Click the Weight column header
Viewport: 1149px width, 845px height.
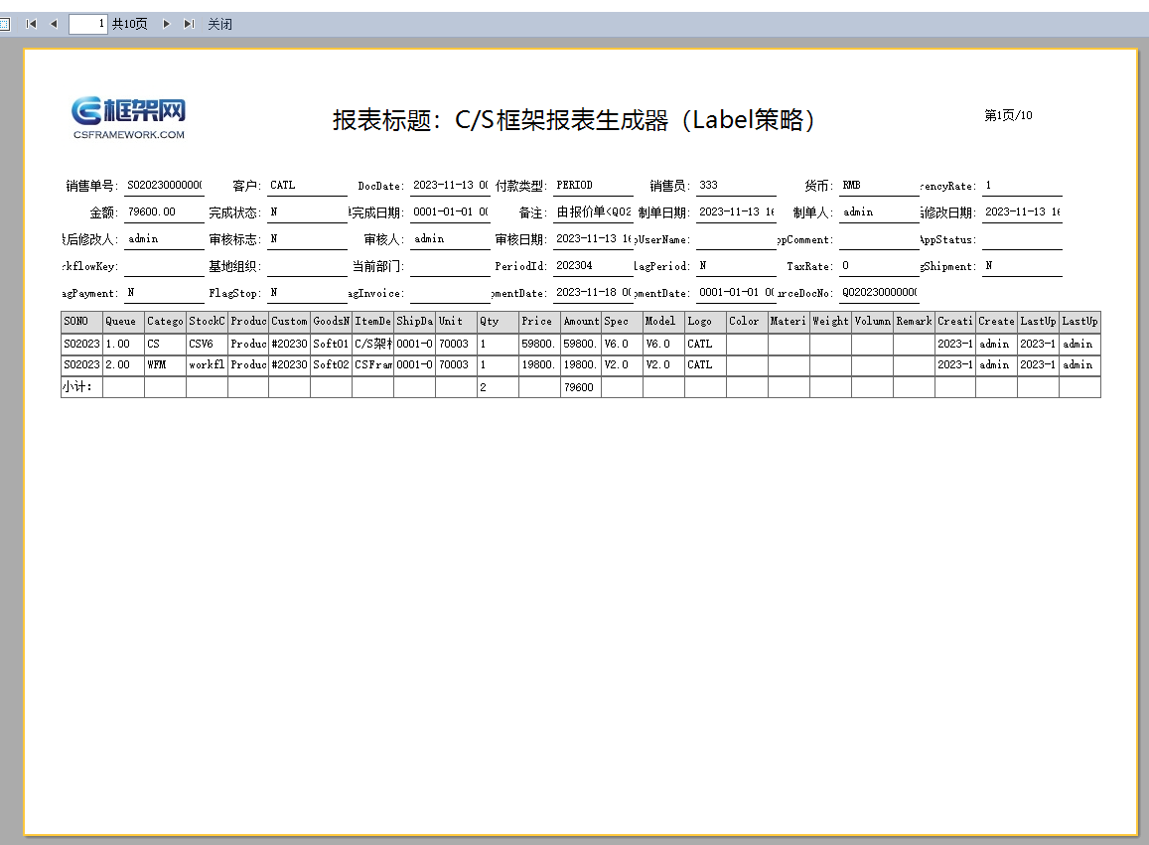(x=830, y=321)
